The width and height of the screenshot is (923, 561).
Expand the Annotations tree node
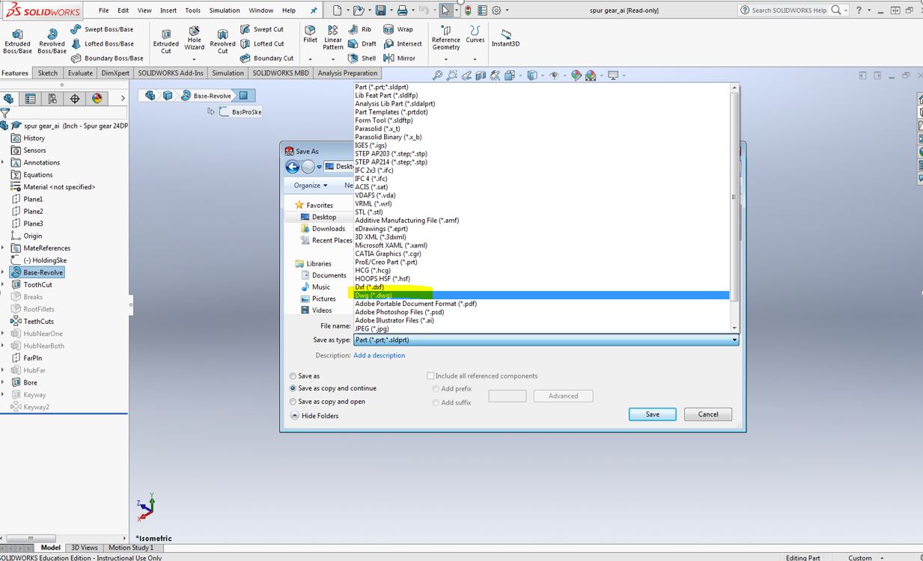click(x=3, y=162)
